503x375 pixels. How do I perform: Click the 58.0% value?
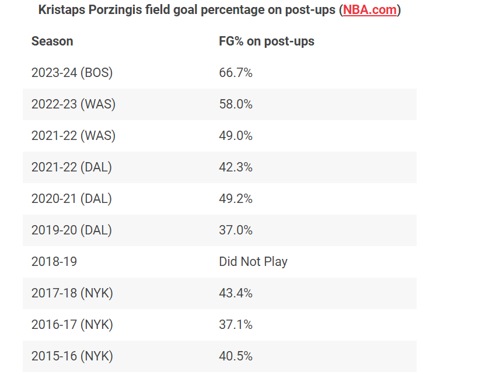click(x=236, y=104)
